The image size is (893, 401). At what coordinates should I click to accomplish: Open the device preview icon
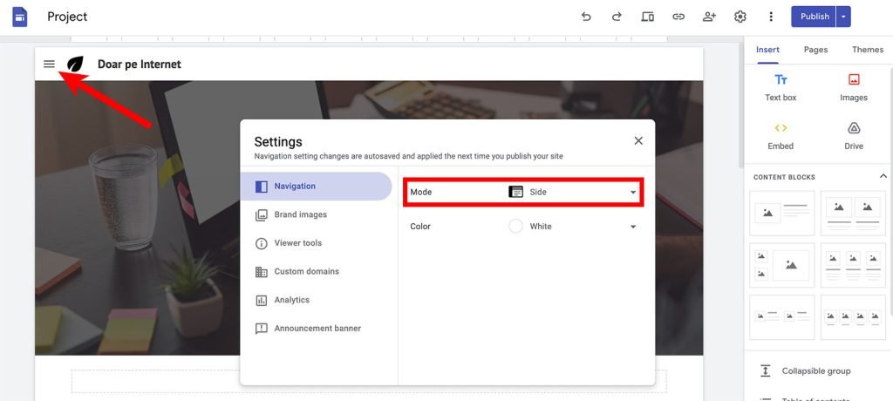[647, 17]
